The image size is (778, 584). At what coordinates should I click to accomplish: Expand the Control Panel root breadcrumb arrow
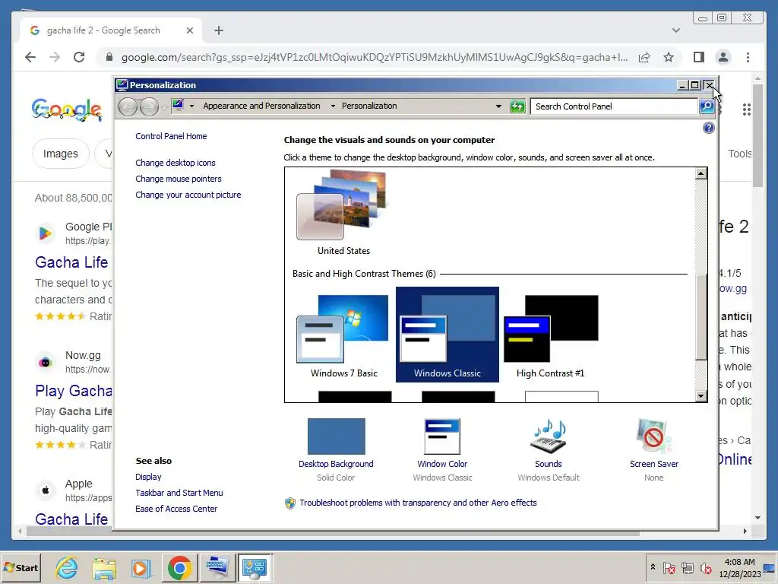pyautogui.click(x=191, y=106)
